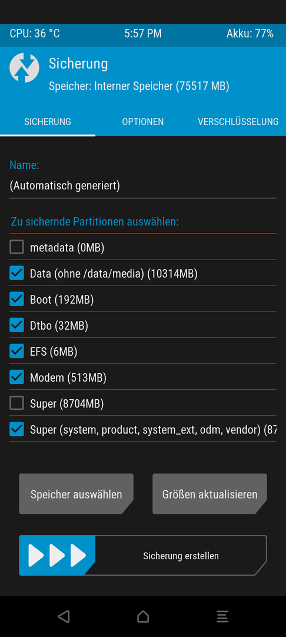This screenshot has width=286, height=637.
Task: Tap the Android back navigation icon
Action: coord(64,616)
